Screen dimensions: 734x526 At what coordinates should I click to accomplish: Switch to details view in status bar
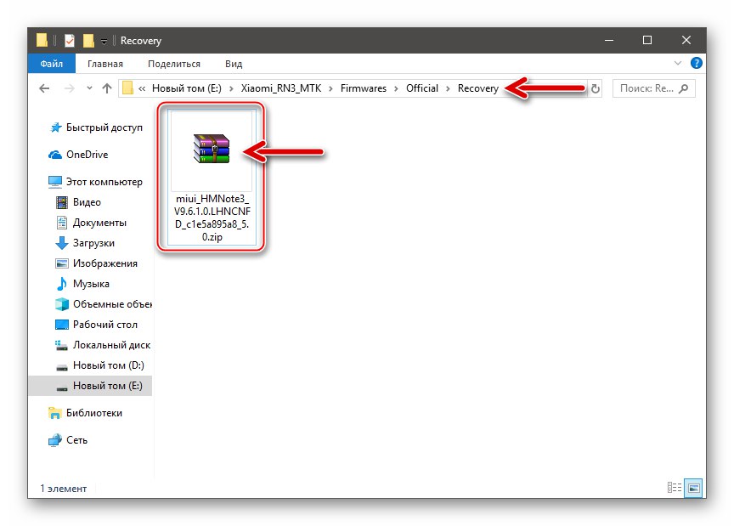(x=674, y=488)
